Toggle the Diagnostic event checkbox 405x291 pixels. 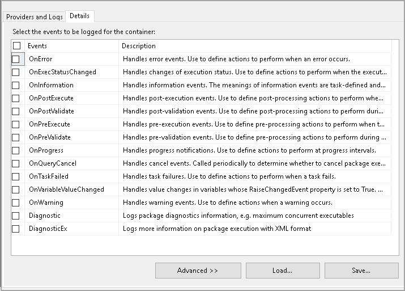point(16,216)
